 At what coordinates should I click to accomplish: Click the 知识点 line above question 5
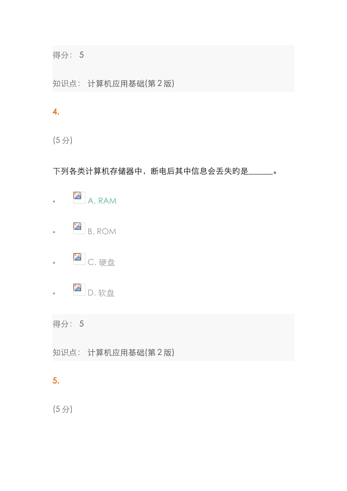(x=113, y=353)
